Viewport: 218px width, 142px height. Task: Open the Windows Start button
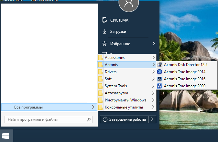point(6,136)
